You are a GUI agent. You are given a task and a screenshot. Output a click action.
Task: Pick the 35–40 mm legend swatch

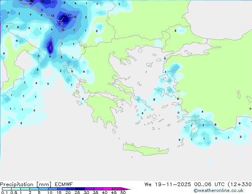[x=99, y=189]
